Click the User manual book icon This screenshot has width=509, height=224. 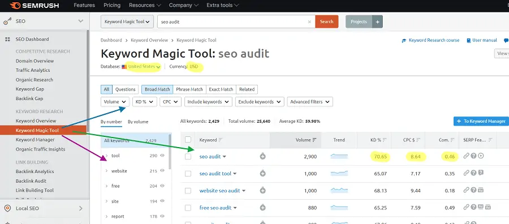(468, 41)
